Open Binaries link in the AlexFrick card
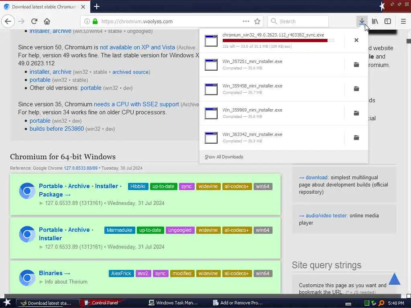411x308 pixels. 55,273
